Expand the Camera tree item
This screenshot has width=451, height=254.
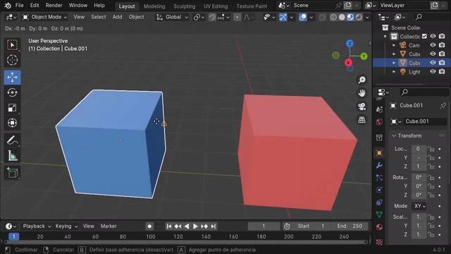click(x=394, y=45)
